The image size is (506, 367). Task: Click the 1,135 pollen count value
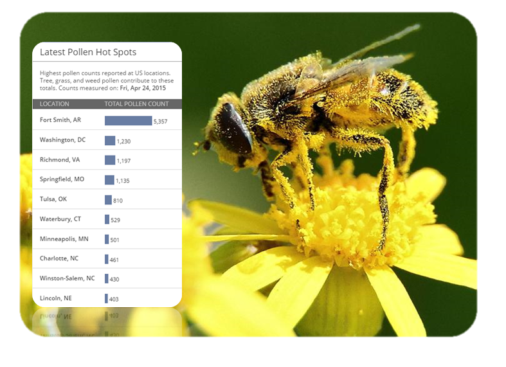tap(123, 181)
